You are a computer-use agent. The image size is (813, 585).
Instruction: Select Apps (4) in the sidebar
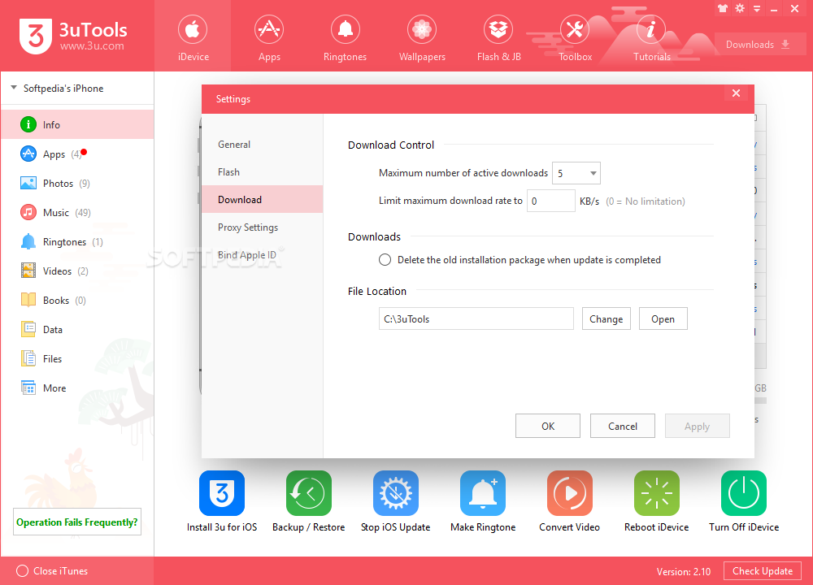tap(77, 154)
